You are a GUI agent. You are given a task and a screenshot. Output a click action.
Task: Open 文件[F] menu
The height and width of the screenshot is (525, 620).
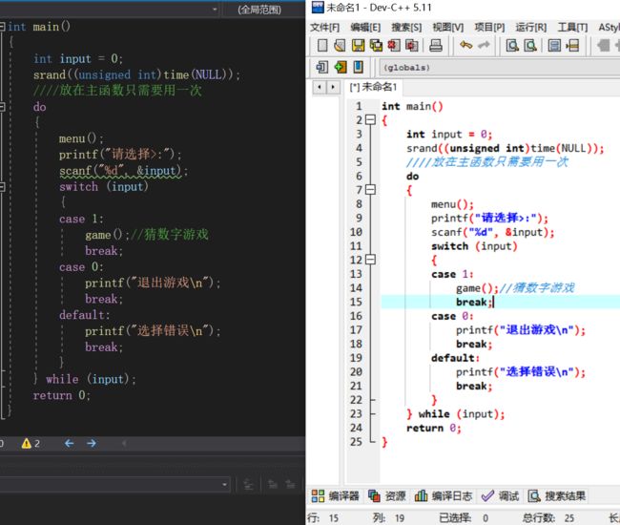point(324,28)
